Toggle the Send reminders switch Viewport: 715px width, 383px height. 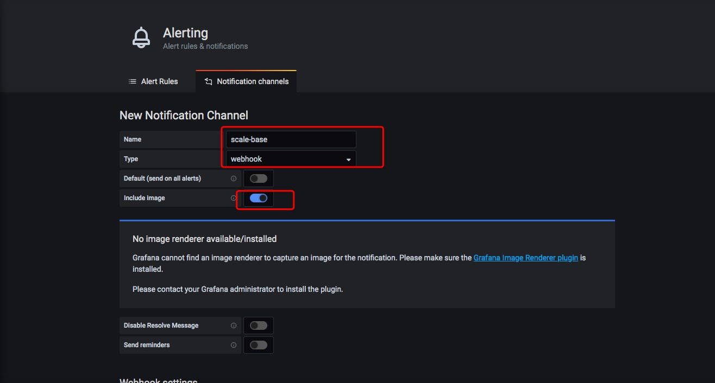pos(259,345)
